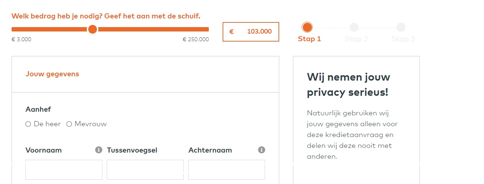Focus the Achternaam text field
The height and width of the screenshot is (184, 484).
[x=227, y=170]
